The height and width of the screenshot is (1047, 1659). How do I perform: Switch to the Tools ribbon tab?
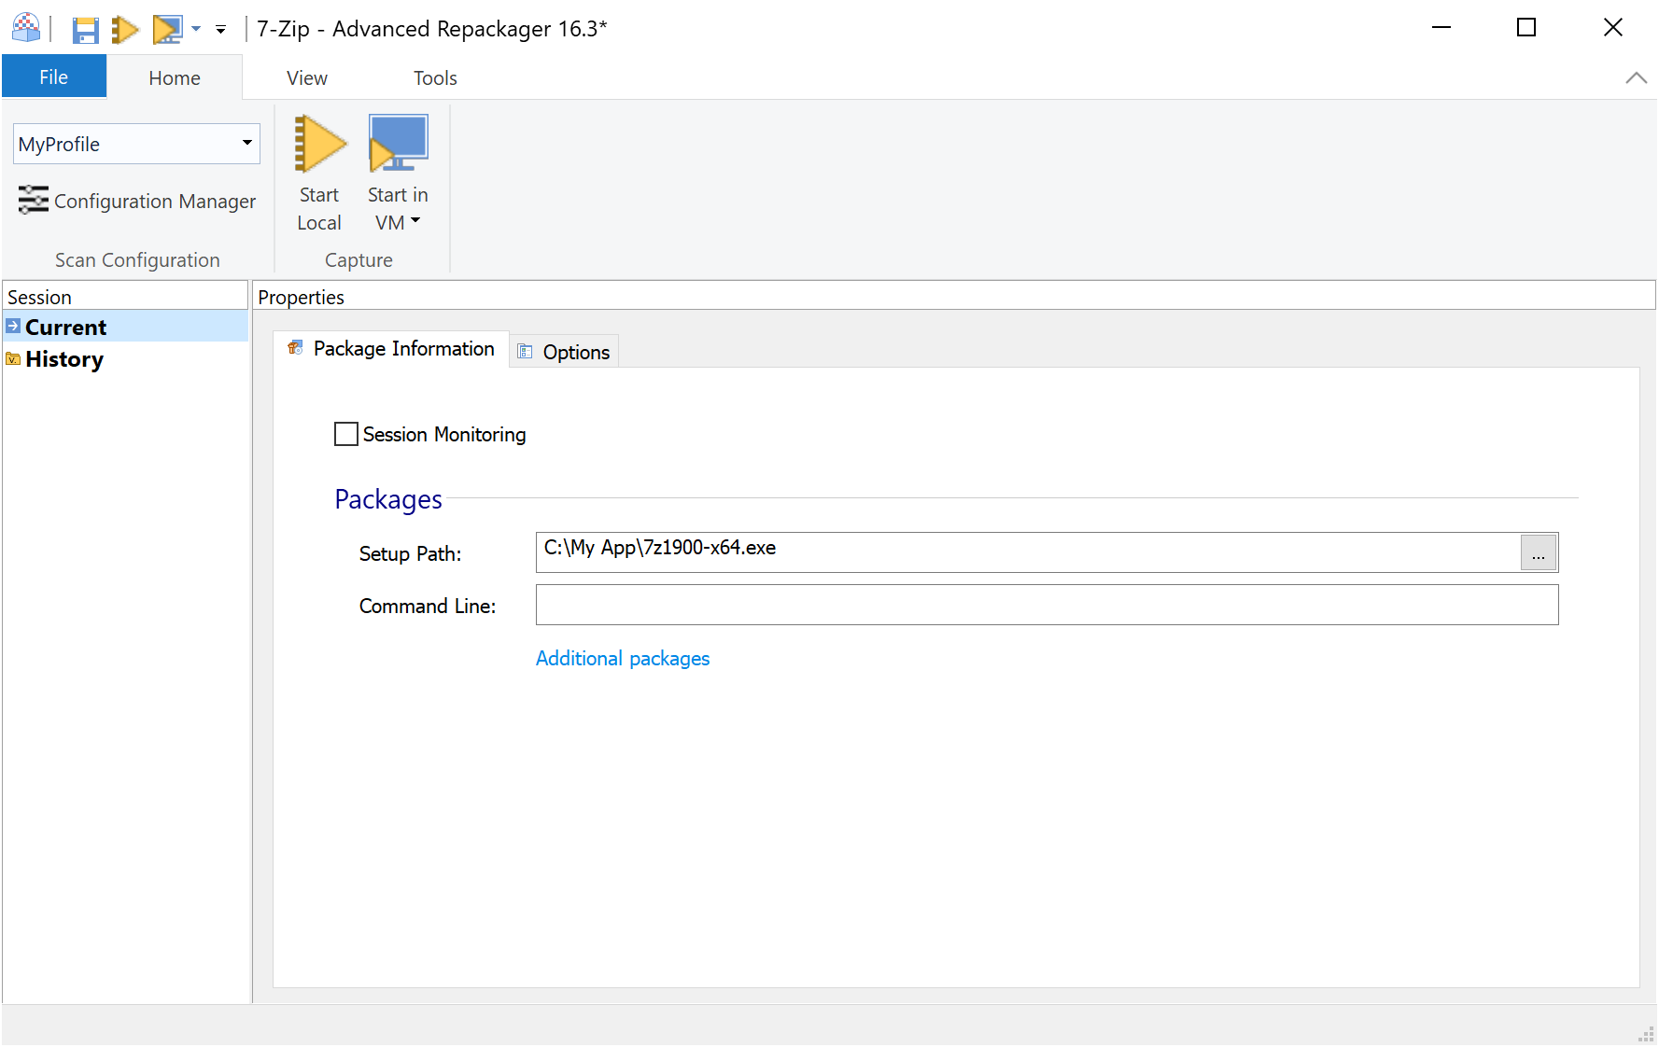coord(435,77)
